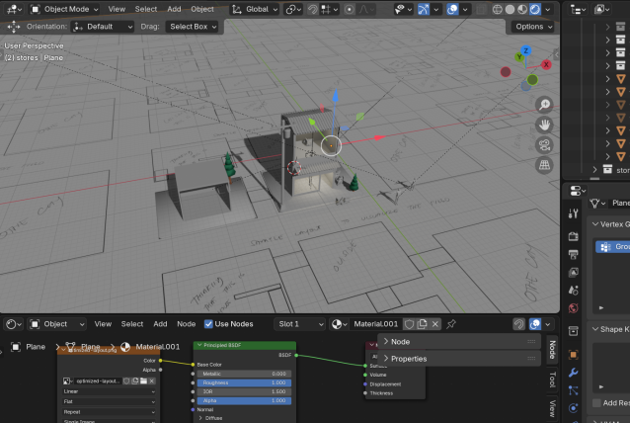
Task: Open the View menu in 3D viewport
Action: [x=117, y=9]
